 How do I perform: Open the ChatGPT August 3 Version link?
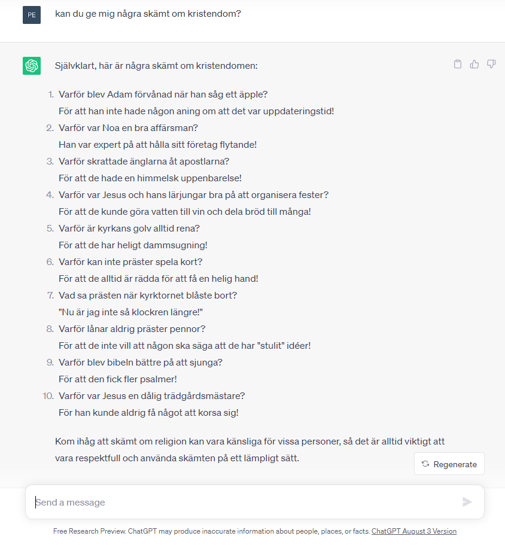pos(414,531)
